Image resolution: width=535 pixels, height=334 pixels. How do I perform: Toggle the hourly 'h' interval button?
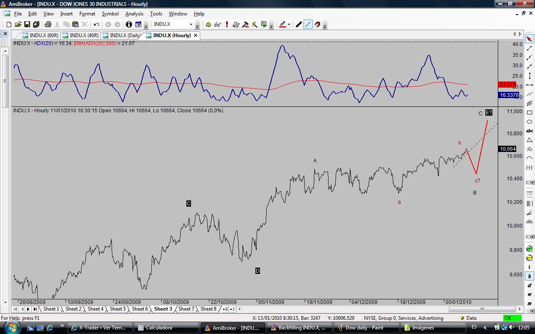point(530,276)
